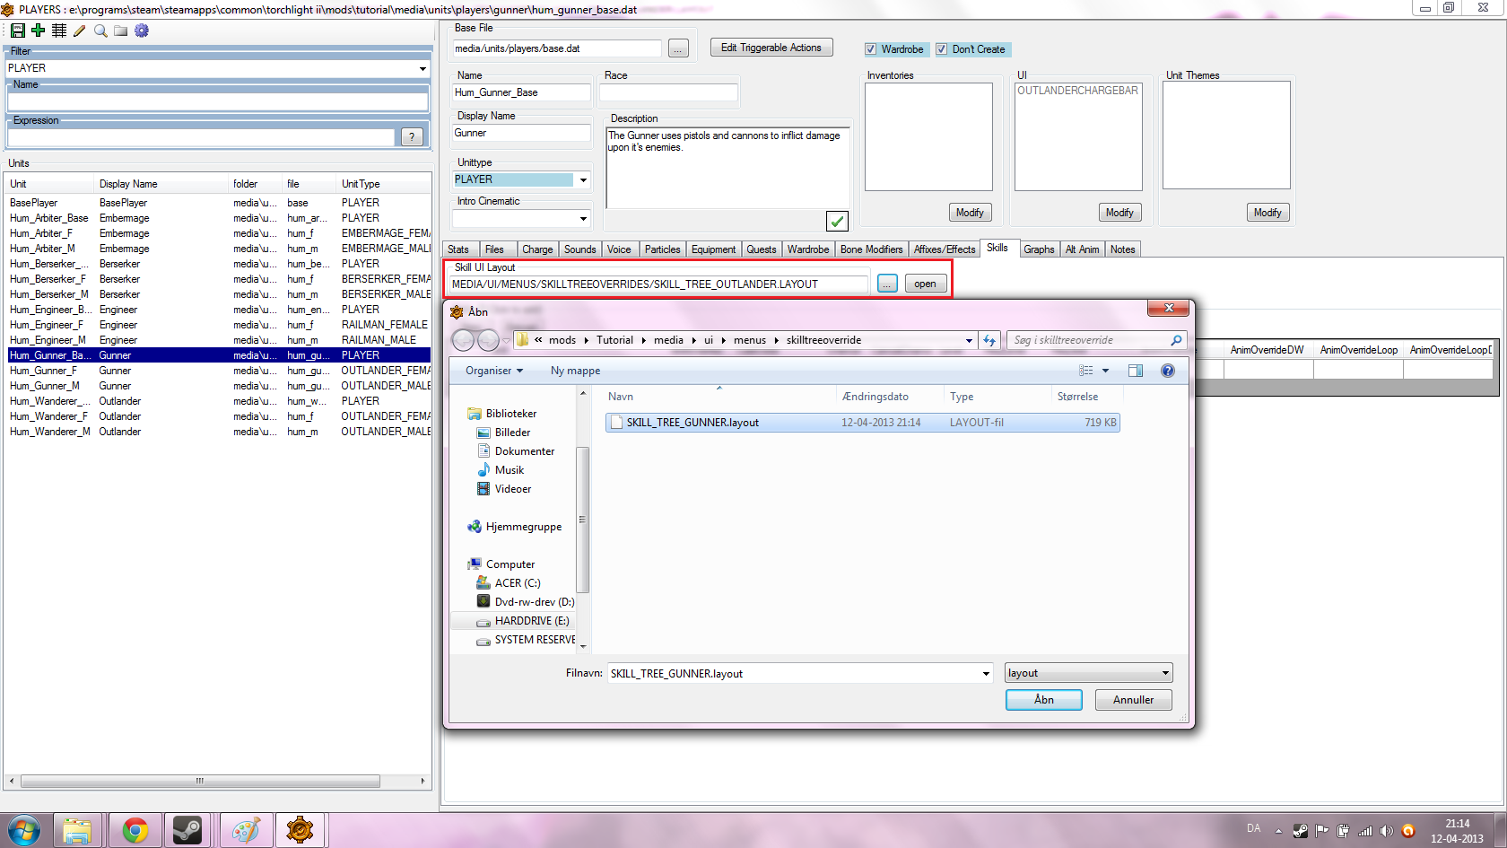Click the Expression help question mark button

click(412, 137)
